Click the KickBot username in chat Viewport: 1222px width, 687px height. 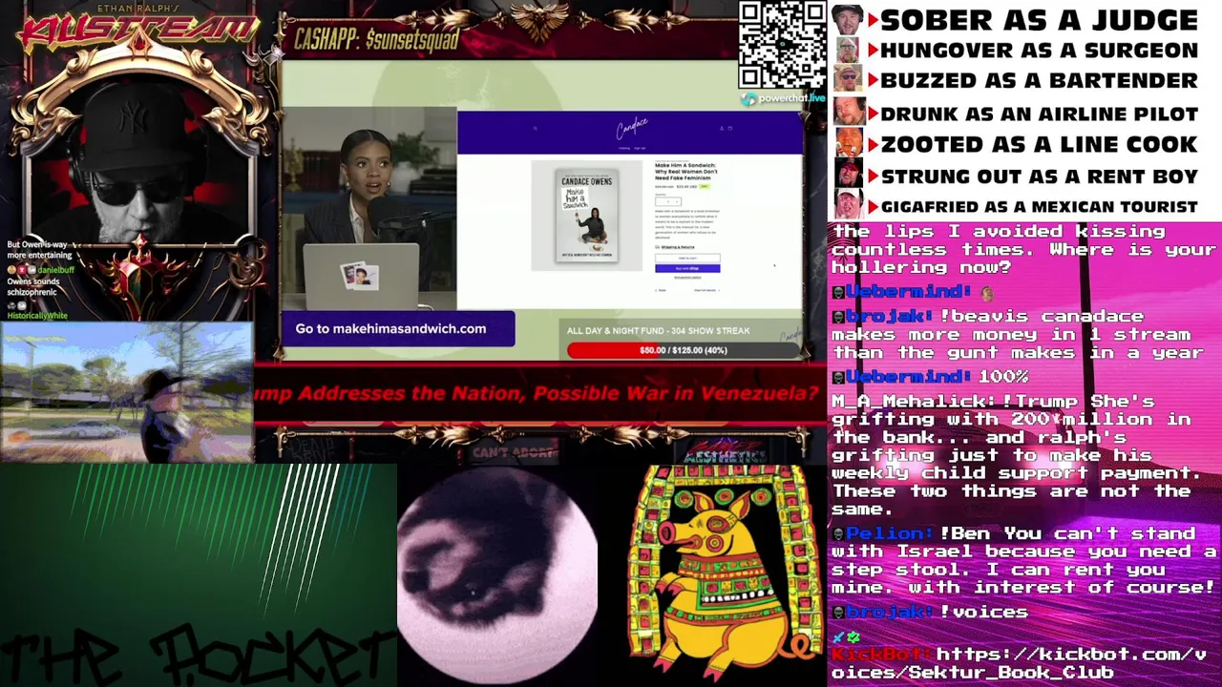point(878,655)
